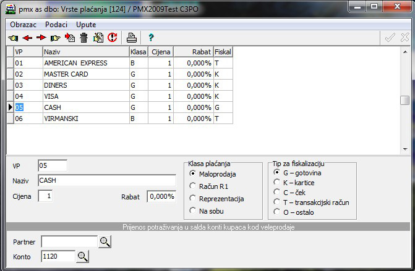Open Partner lookup magnifier button
Viewport: 415px width, 271px height.
pyautogui.click(x=105, y=242)
